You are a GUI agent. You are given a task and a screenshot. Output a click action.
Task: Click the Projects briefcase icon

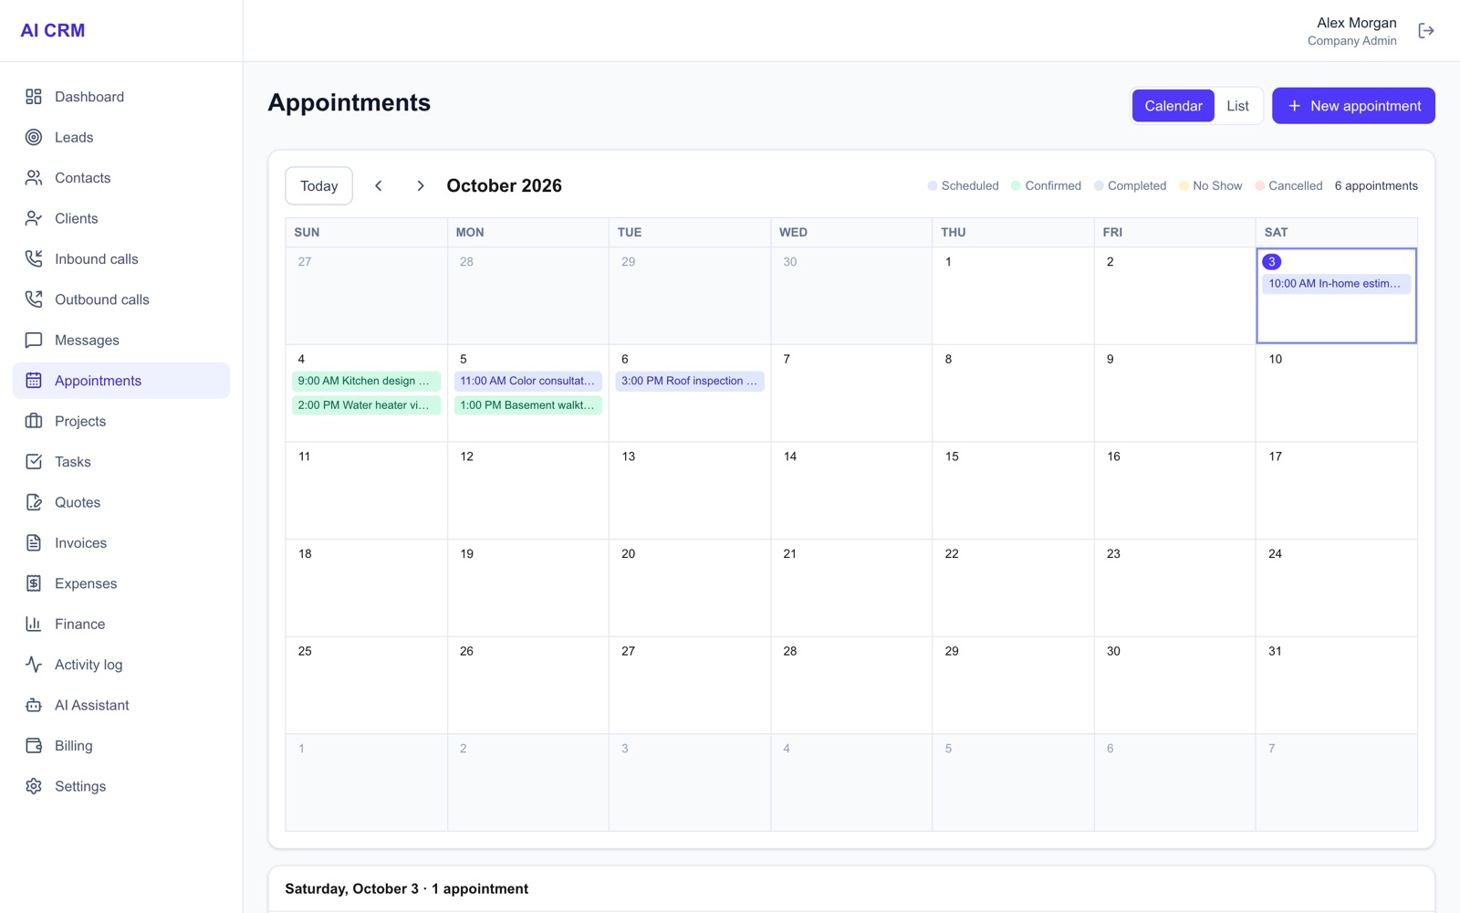(34, 421)
